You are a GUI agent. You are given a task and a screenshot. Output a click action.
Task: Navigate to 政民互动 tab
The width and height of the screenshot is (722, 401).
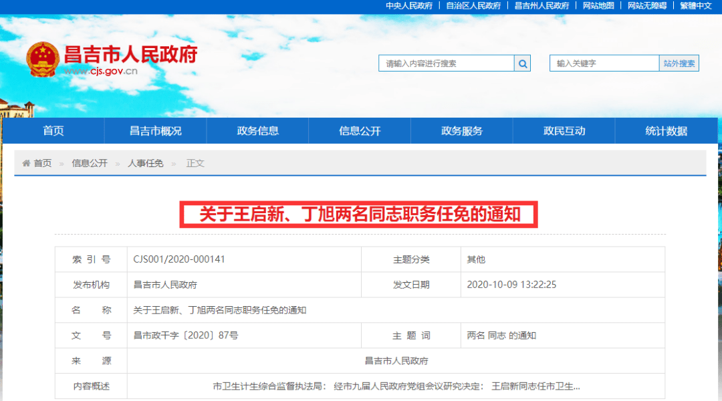(564, 131)
